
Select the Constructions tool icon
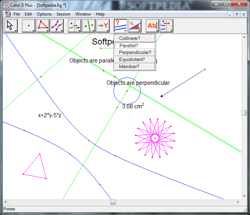click(x=75, y=26)
